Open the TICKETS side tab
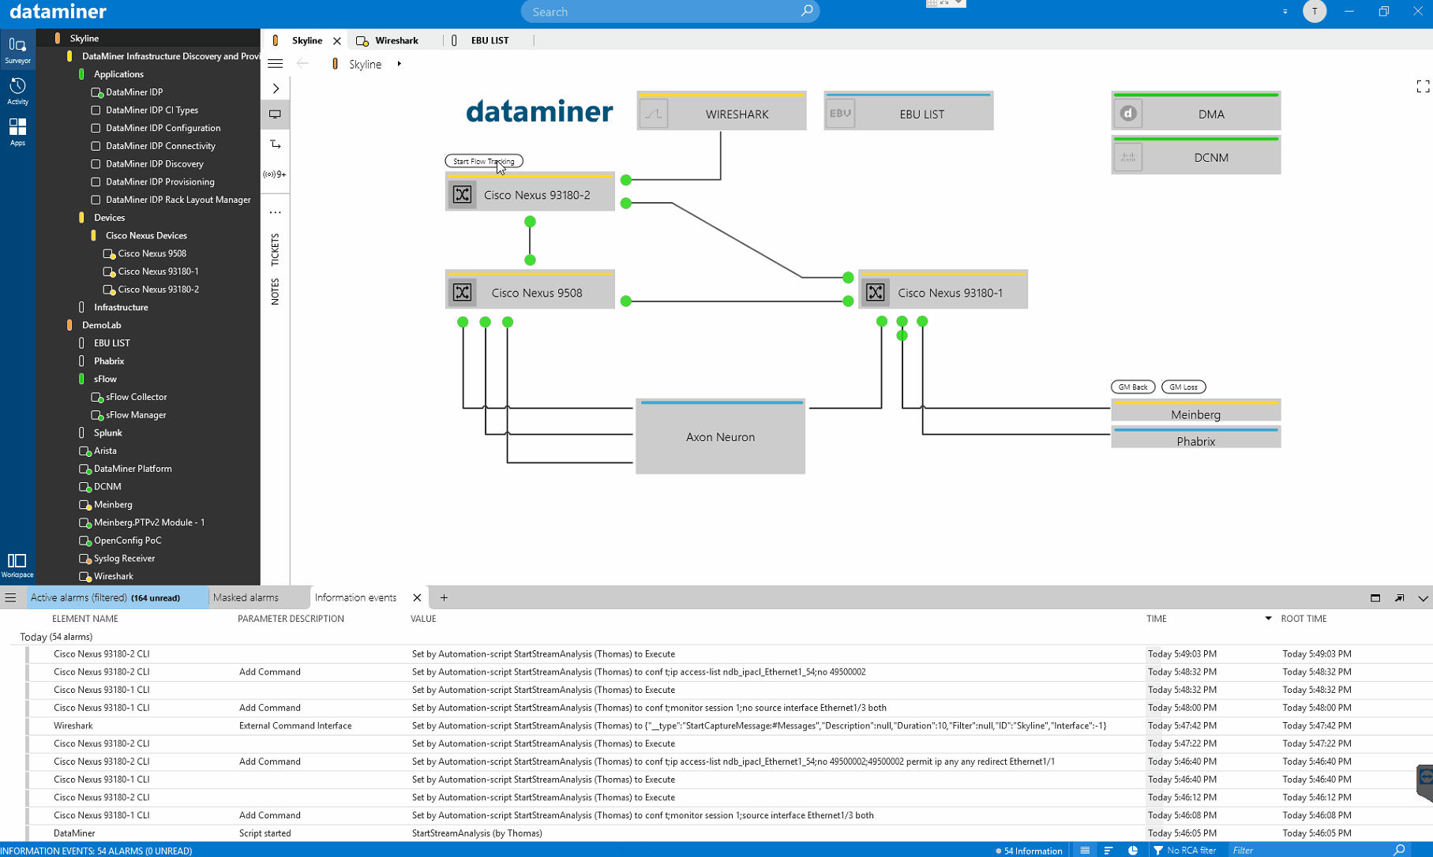Screen dimensions: 1433x857 click(x=275, y=249)
